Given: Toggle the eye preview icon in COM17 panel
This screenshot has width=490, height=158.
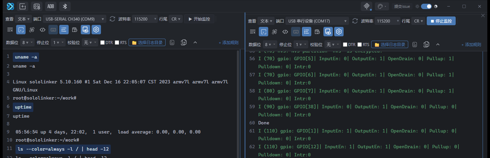Looking at the screenshot, I should [x=328, y=32].
